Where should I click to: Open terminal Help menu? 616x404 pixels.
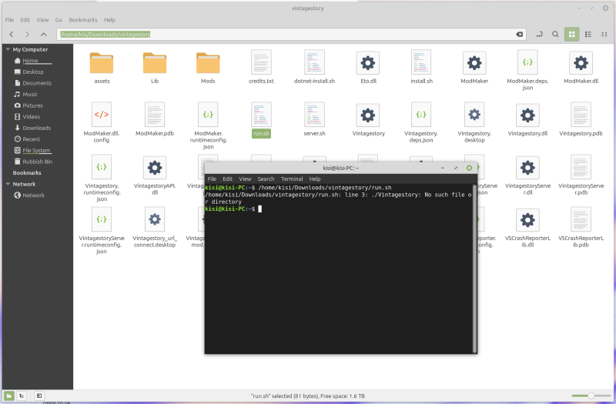pyautogui.click(x=315, y=179)
